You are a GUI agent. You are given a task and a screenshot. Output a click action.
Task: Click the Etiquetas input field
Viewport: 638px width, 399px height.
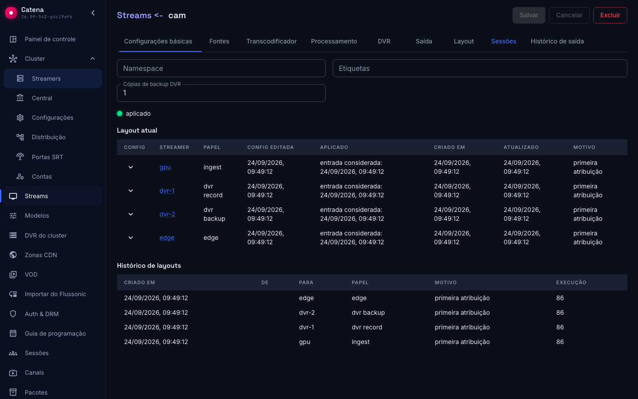pyautogui.click(x=480, y=68)
